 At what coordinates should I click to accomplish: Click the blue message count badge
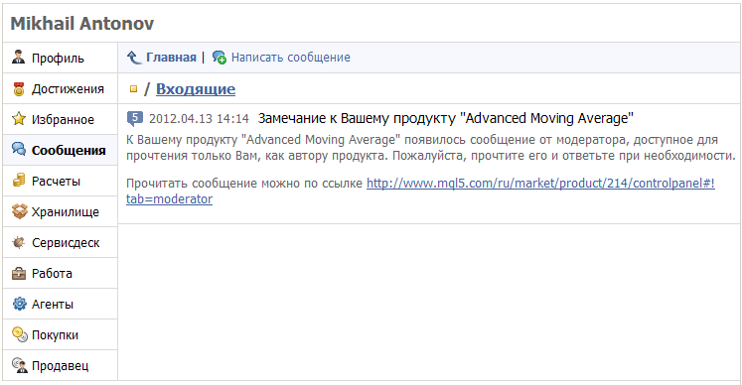135,118
